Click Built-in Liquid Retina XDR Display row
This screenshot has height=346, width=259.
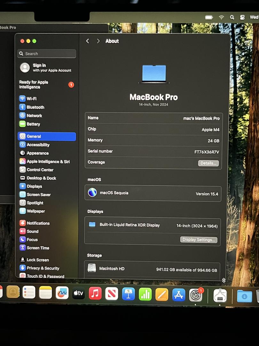coord(153,225)
